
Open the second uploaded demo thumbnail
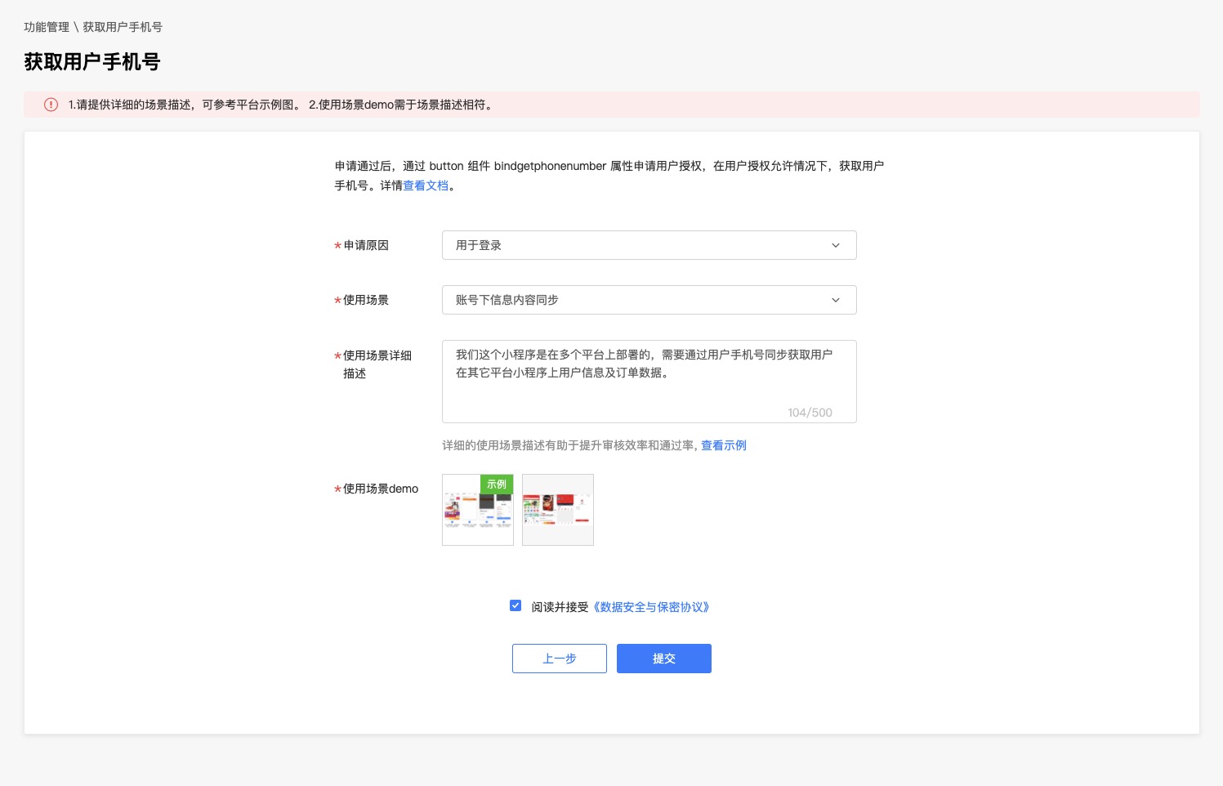click(x=558, y=510)
